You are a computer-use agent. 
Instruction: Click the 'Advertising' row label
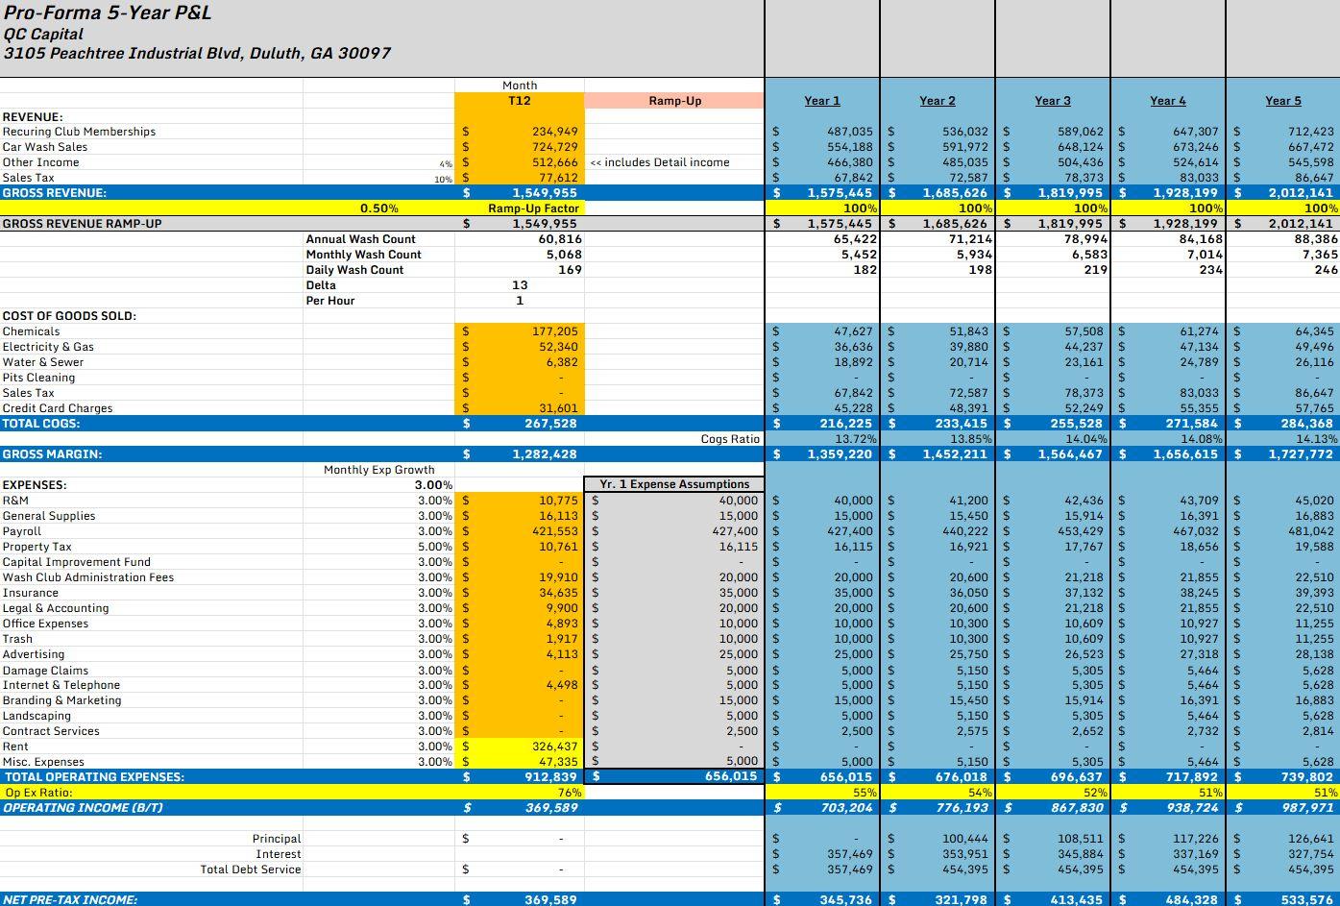tap(34, 654)
